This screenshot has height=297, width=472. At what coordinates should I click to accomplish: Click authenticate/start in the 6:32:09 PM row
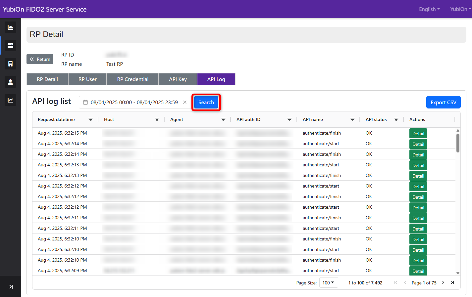(321, 271)
